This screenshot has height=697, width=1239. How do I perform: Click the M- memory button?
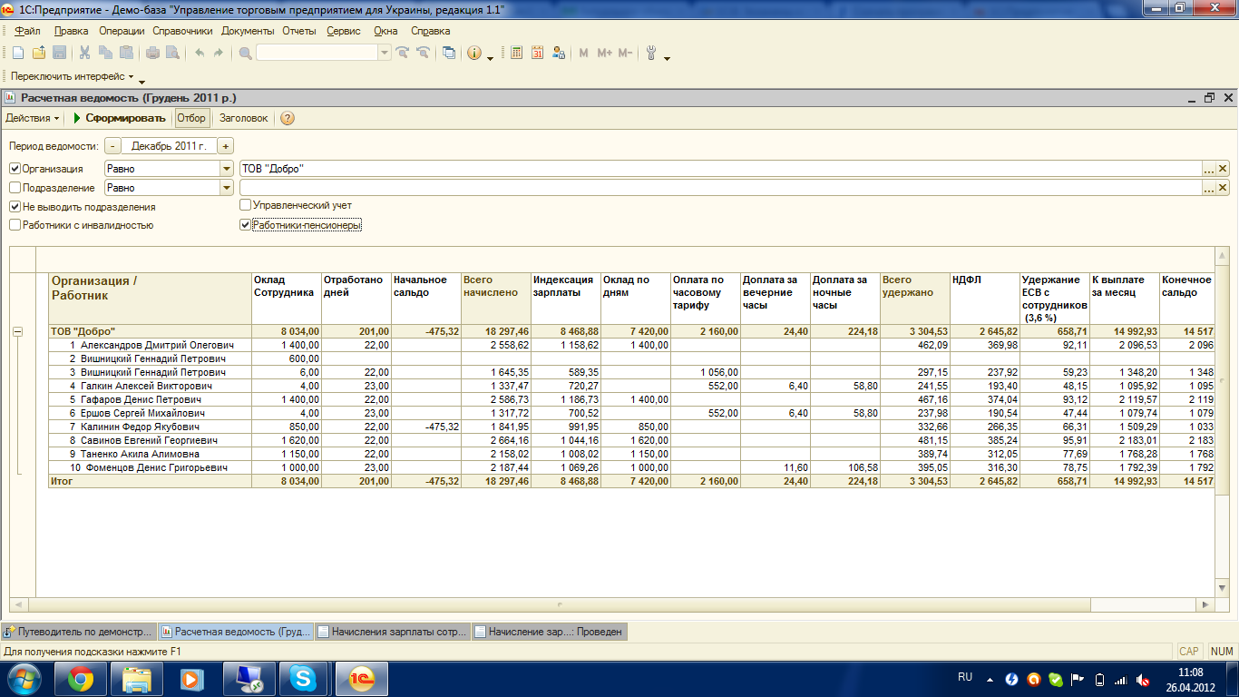tap(625, 53)
